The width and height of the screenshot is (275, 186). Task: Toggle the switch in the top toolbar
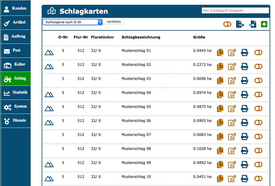(x=227, y=24)
